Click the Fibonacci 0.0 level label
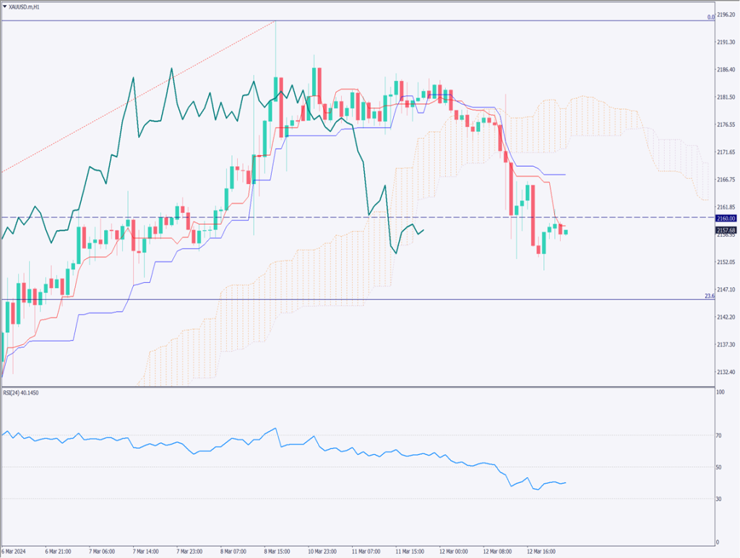This screenshot has height=558, width=740. (710, 17)
